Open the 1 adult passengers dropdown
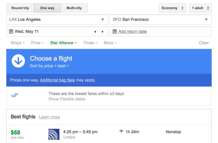 pos(200,8)
